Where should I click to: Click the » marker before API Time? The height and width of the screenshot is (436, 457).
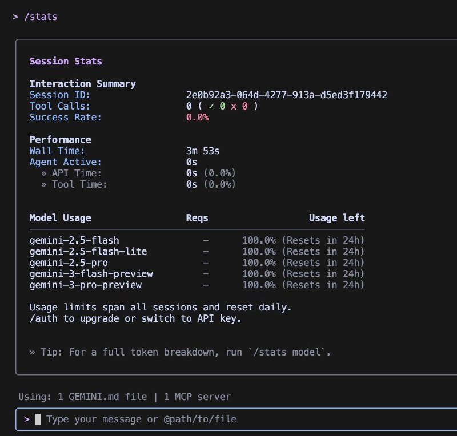[x=43, y=173]
